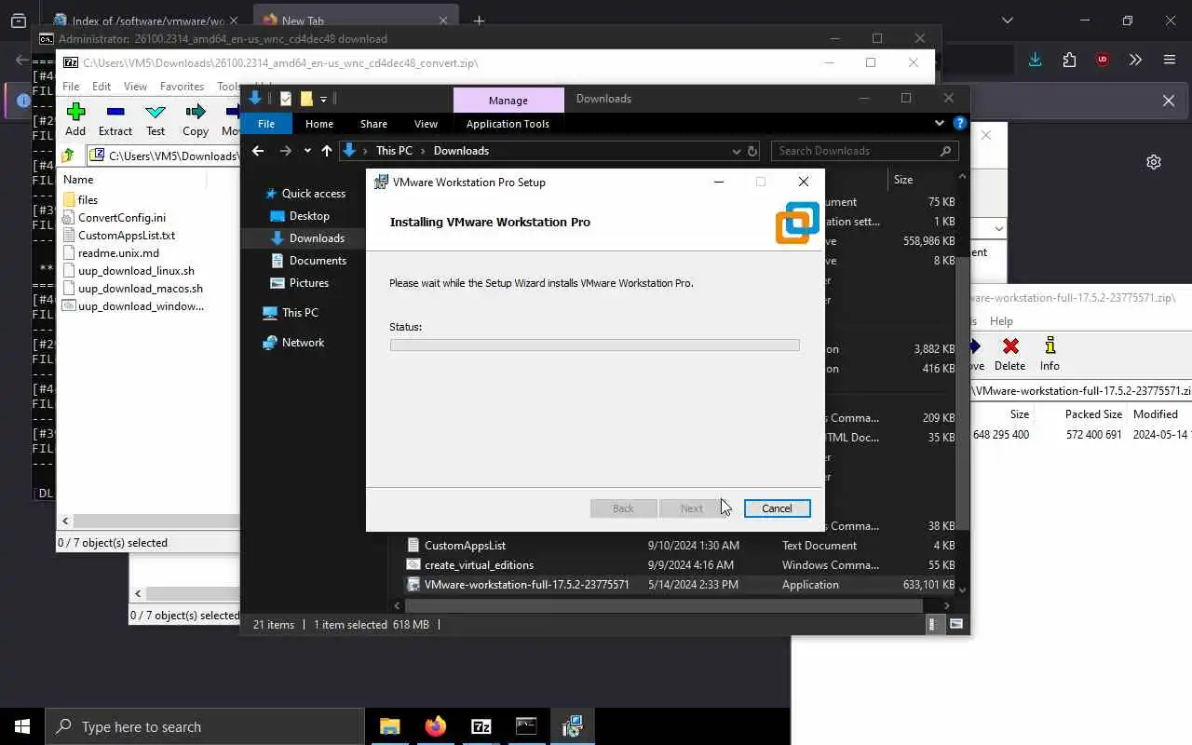Open the File tab in File Explorer ribbon

[266, 124]
